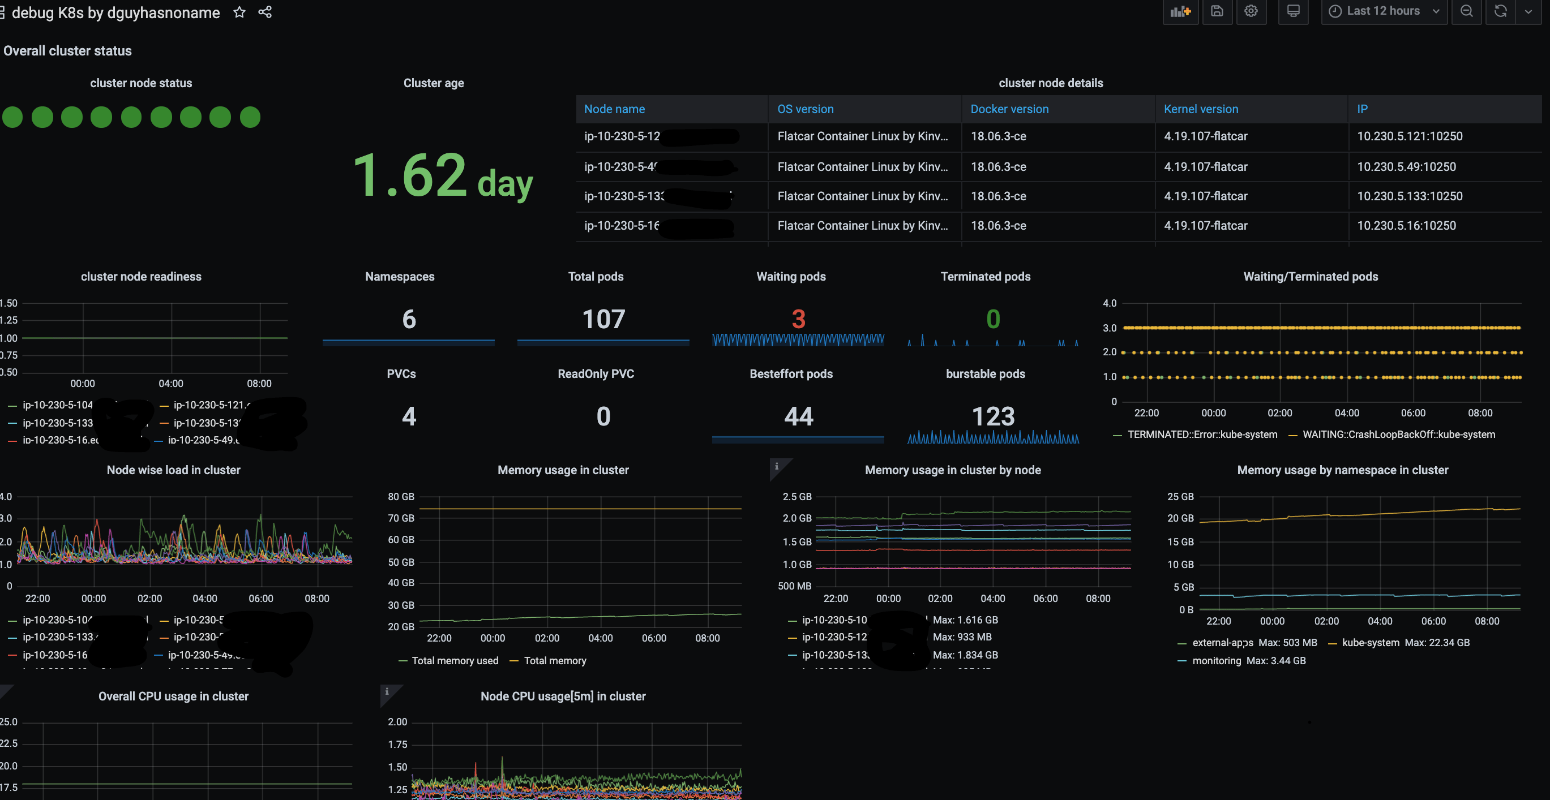The height and width of the screenshot is (800, 1550).
Task: Click the red Waiting pods value 3
Action: click(x=798, y=319)
